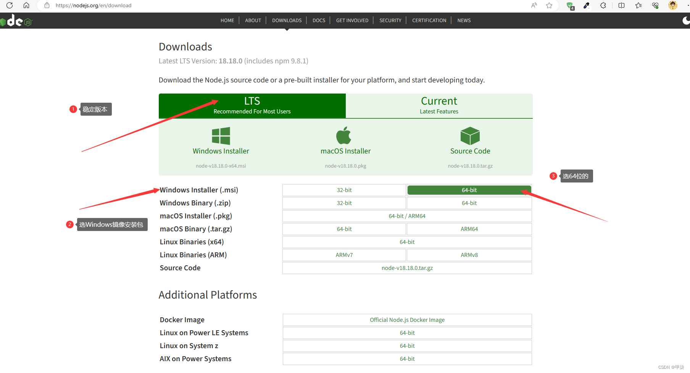Viewport: 690px width, 373px height.
Task: Open favorites list icon
Action: pyautogui.click(x=638, y=5)
